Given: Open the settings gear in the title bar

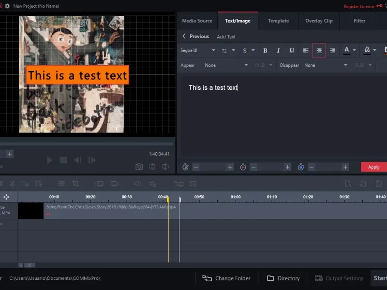Looking at the screenshot, I should (x=7, y=6).
